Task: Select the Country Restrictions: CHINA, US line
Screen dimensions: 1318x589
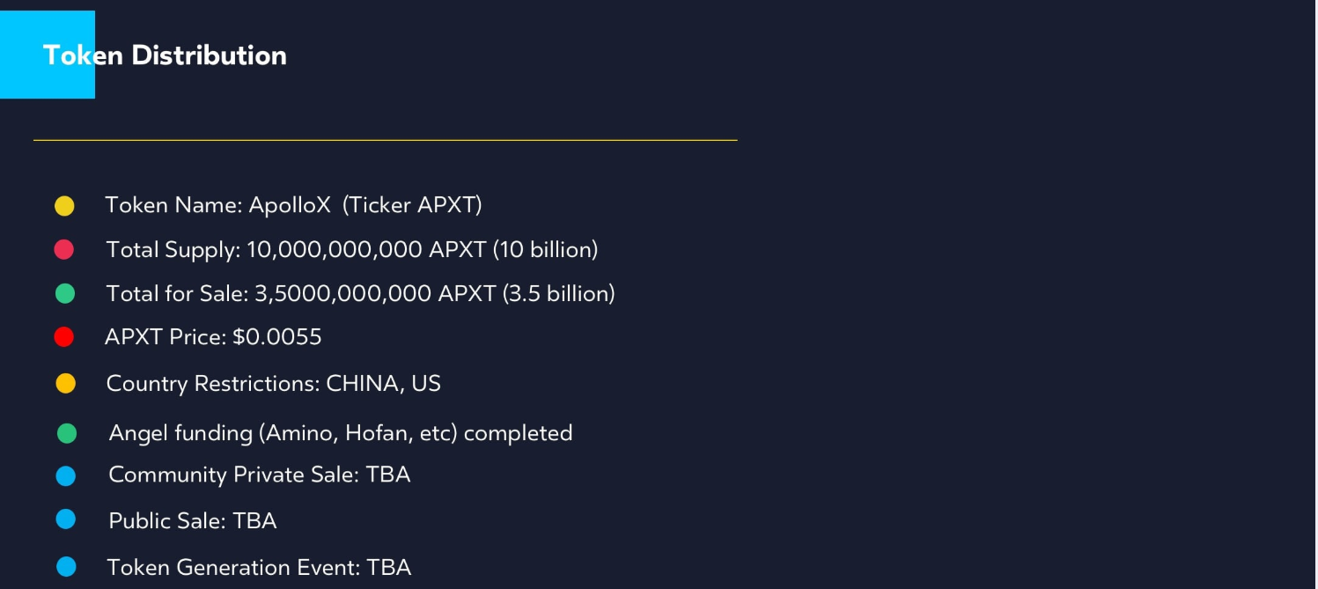Action: point(273,384)
